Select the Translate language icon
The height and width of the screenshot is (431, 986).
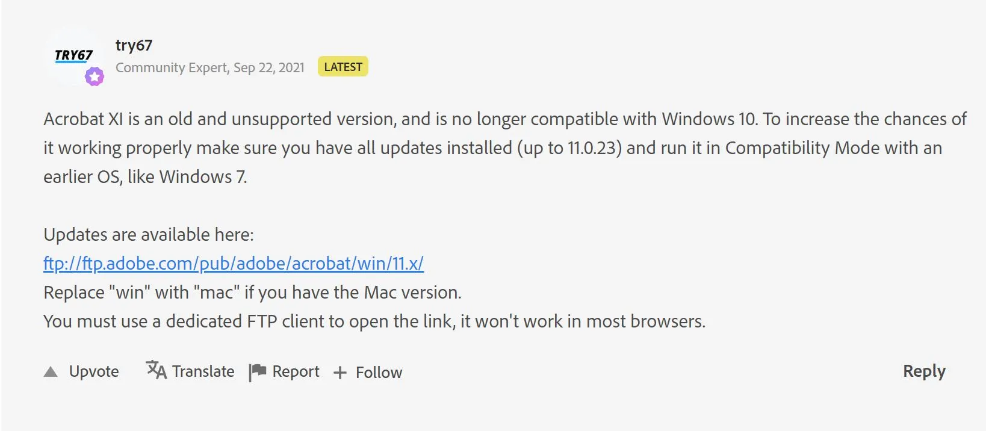tap(155, 370)
